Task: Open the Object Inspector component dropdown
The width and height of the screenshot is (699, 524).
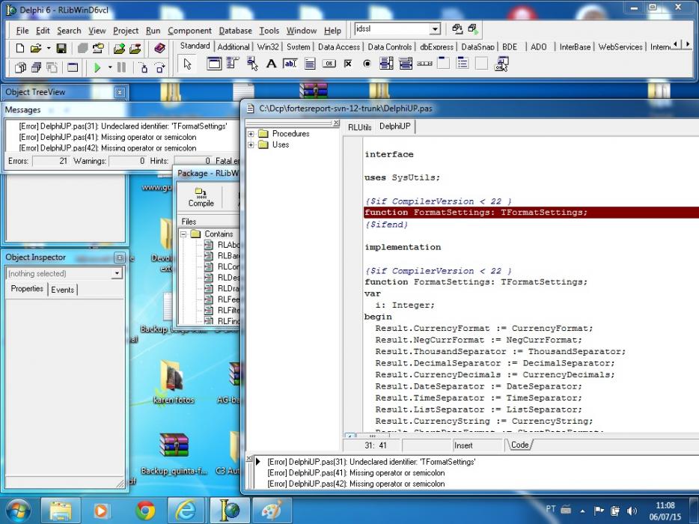Action: 117,273
